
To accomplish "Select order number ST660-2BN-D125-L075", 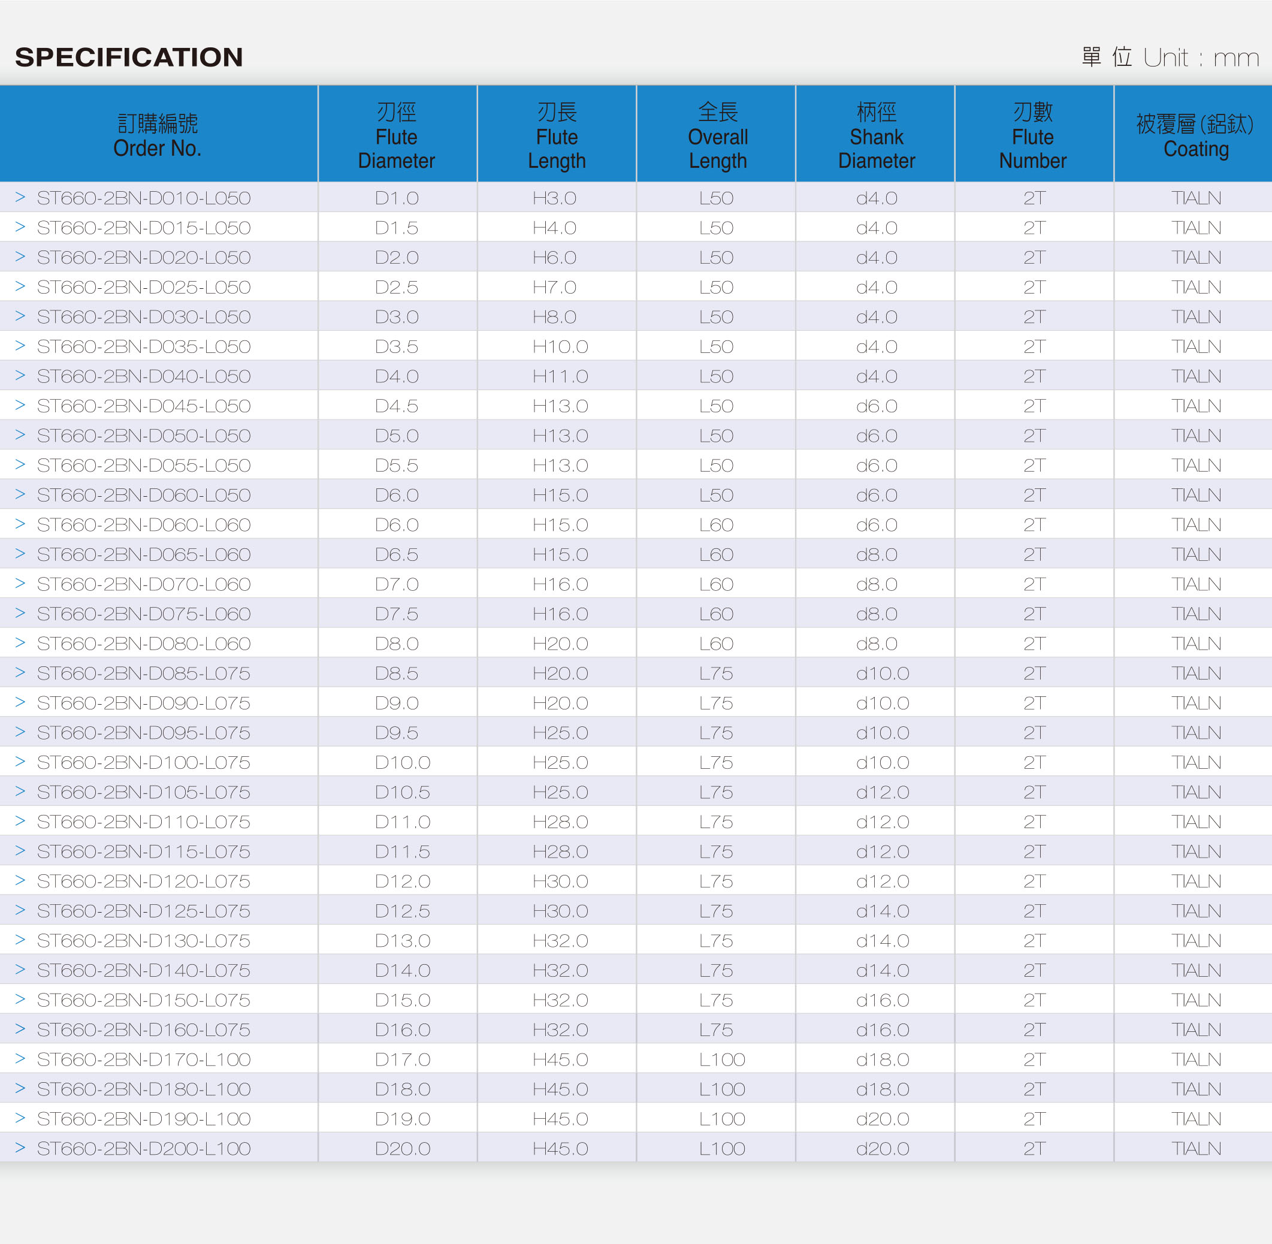I will point(144,911).
